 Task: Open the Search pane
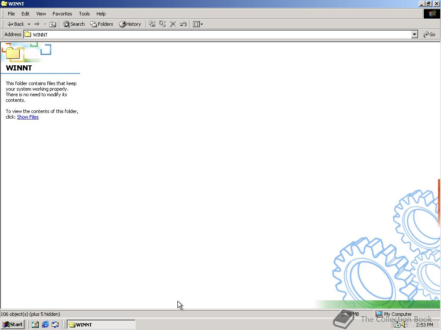tap(74, 24)
